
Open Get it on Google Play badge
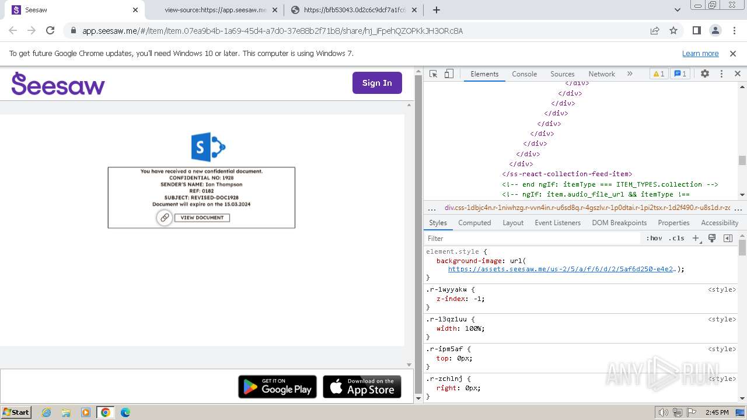click(277, 387)
